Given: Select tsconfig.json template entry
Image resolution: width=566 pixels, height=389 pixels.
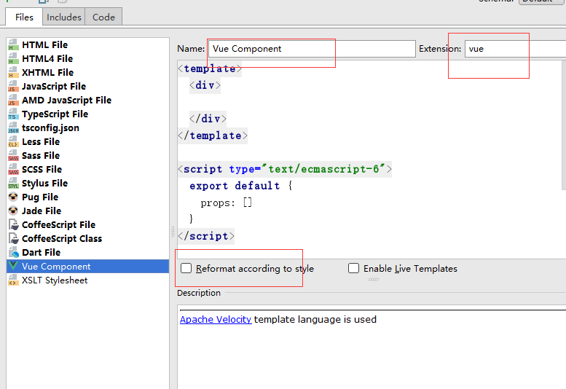Looking at the screenshot, I should pos(50,127).
